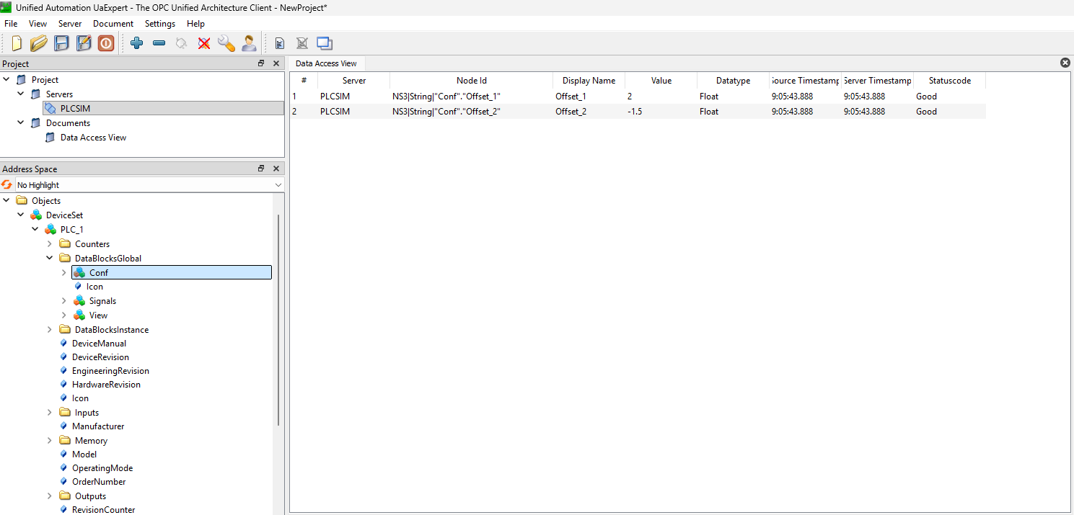Click the Address Space vertical scrollbar

click(278, 321)
